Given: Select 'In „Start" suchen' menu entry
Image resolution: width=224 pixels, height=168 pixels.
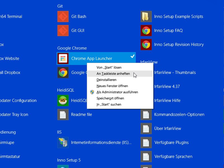Looking at the screenshot, I should pos(120,104).
